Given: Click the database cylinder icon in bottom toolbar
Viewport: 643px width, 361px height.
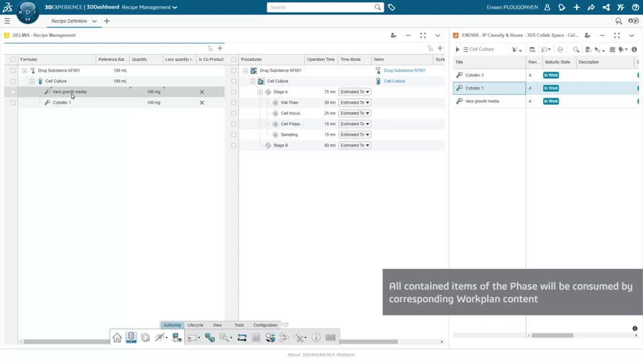Looking at the screenshot, I should point(131,337).
